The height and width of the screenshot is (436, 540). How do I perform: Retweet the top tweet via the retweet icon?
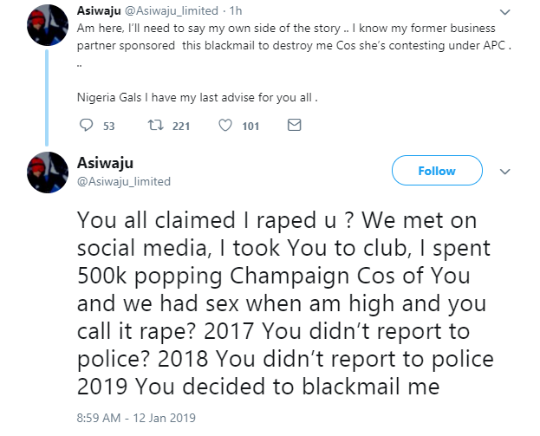point(157,126)
